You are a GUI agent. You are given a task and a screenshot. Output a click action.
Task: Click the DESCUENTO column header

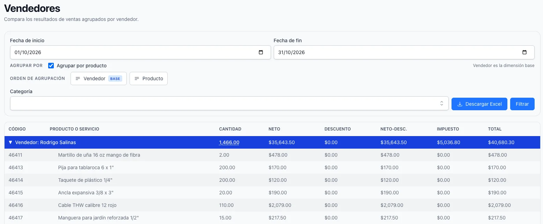338,129
